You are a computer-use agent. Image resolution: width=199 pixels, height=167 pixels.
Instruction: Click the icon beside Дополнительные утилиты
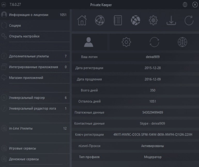4,56
